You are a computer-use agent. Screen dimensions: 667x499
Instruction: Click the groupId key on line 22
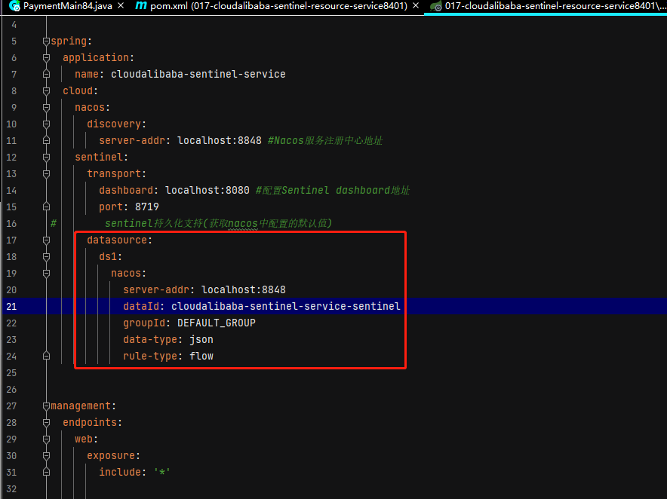pyautogui.click(x=144, y=323)
